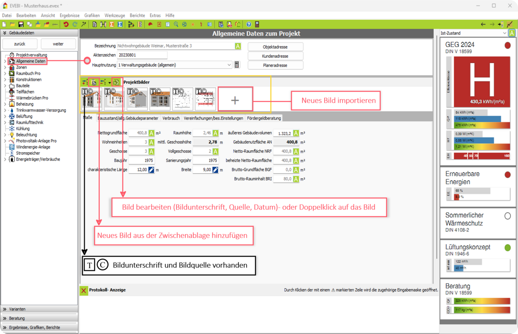Click the Beleuchtung light bulb icon
The width and height of the screenshot is (518, 334).
tap(12, 135)
